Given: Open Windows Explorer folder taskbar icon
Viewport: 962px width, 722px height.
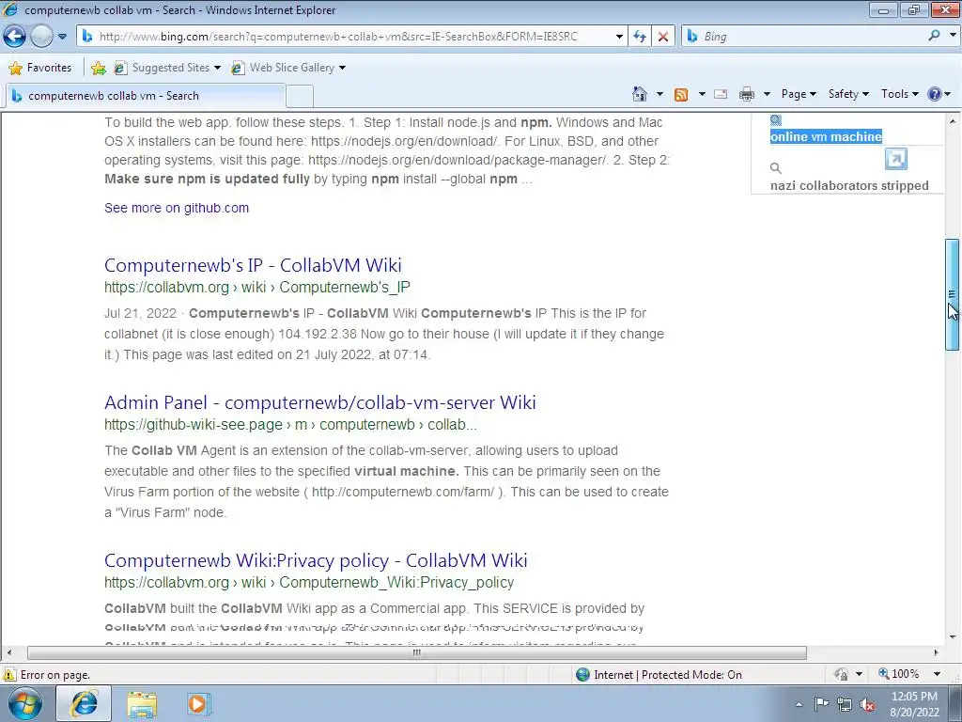Looking at the screenshot, I should [142, 703].
